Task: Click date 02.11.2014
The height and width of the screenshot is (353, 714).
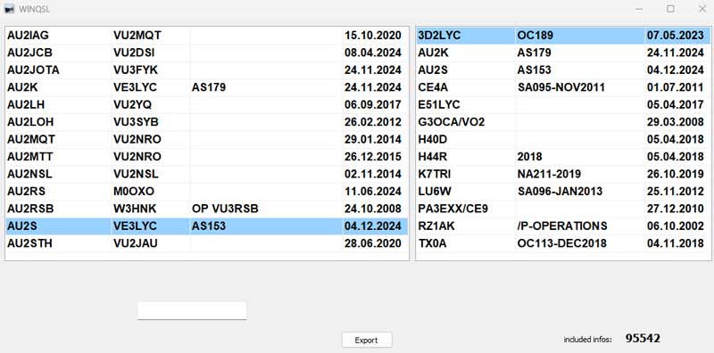Action: tap(373, 174)
